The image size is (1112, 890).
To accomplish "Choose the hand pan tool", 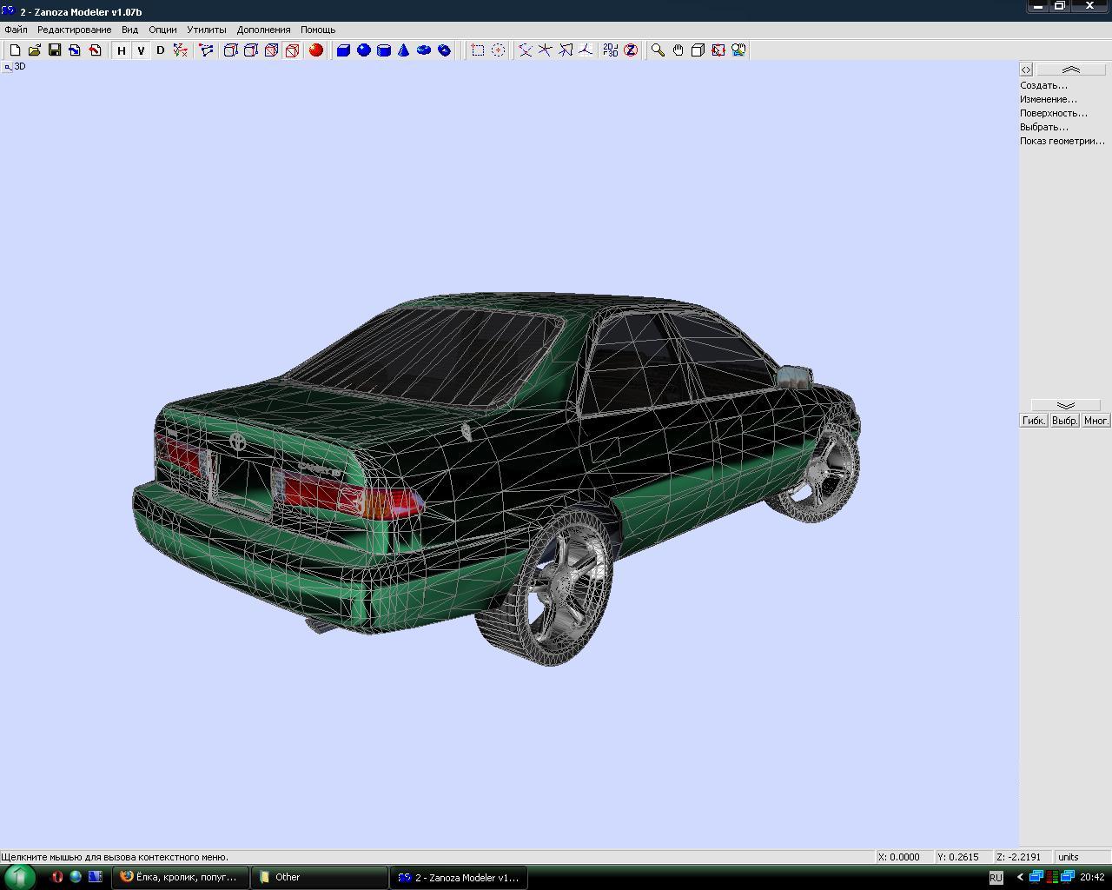I will tap(678, 50).
